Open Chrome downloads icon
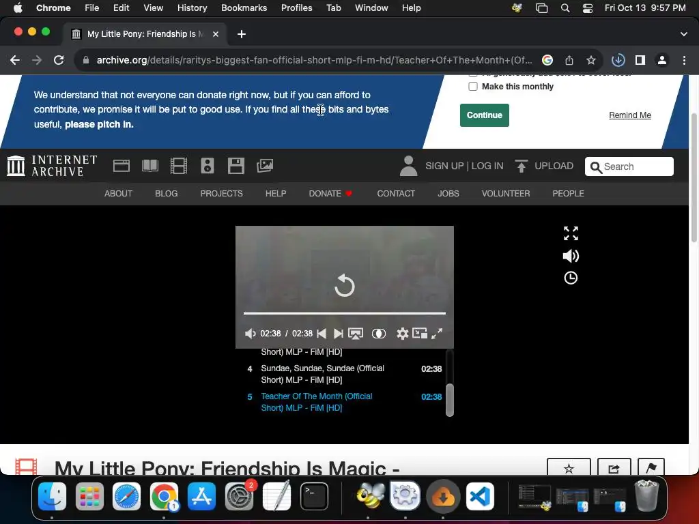The width and height of the screenshot is (699, 524). pyautogui.click(x=618, y=60)
